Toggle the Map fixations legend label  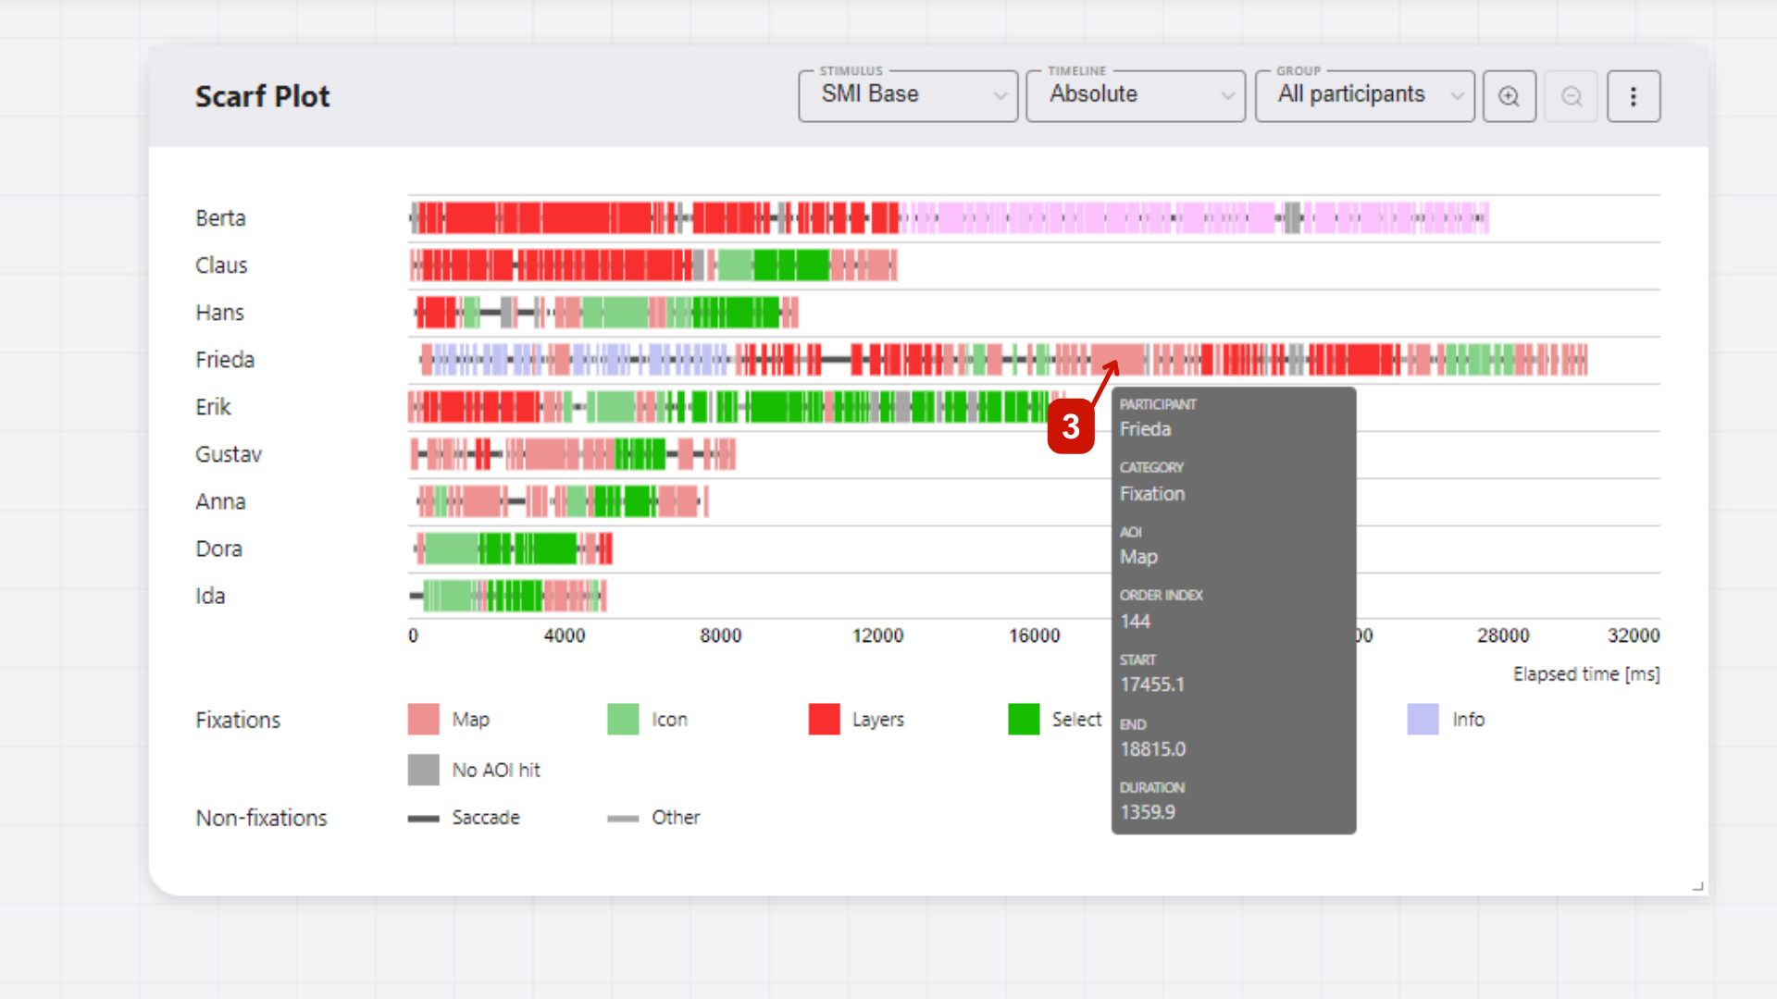click(x=469, y=719)
